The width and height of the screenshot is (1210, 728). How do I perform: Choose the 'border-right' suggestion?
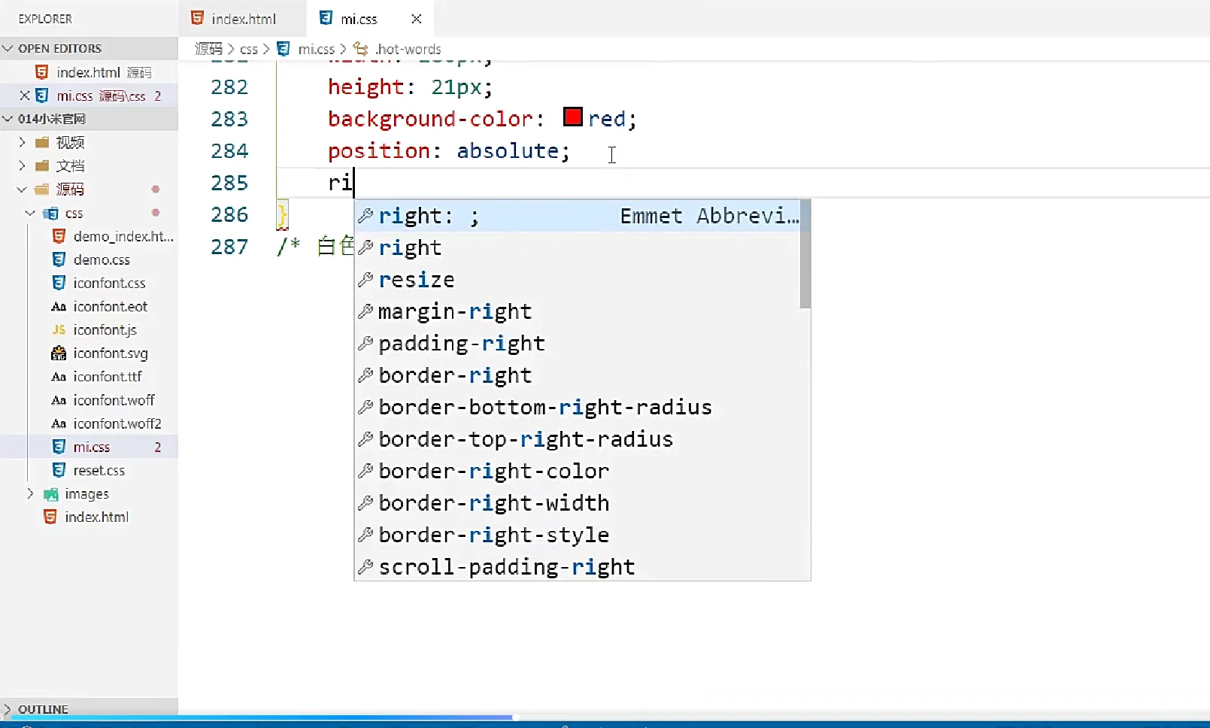click(577, 375)
